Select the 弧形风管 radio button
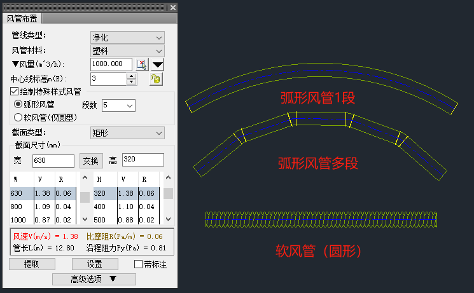 coord(18,104)
